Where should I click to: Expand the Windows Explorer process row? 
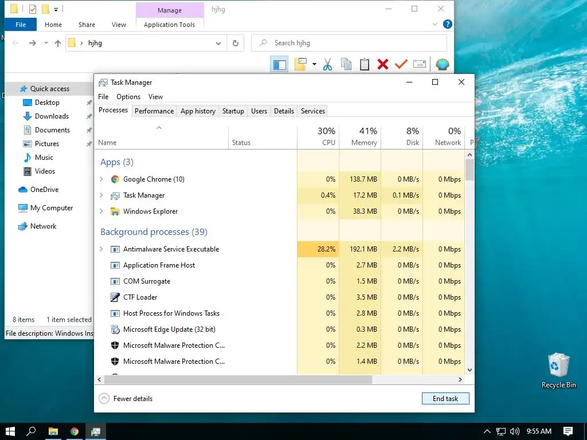[x=101, y=211]
